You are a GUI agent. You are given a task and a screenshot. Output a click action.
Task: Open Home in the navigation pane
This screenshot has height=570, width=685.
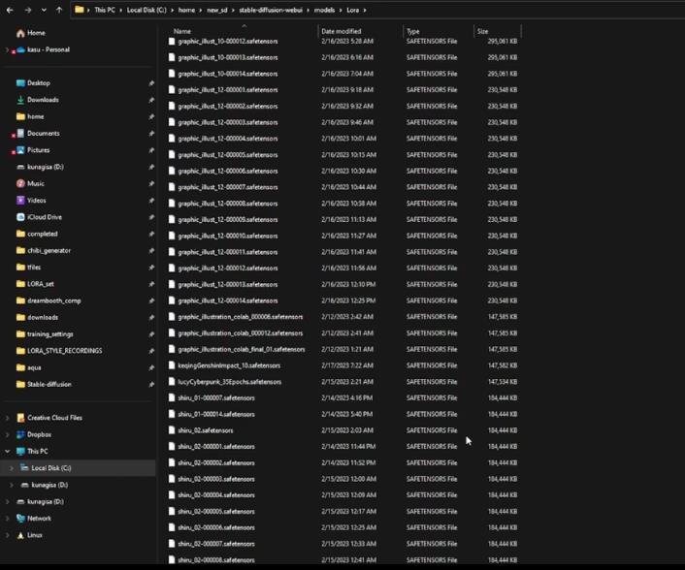[x=35, y=33]
